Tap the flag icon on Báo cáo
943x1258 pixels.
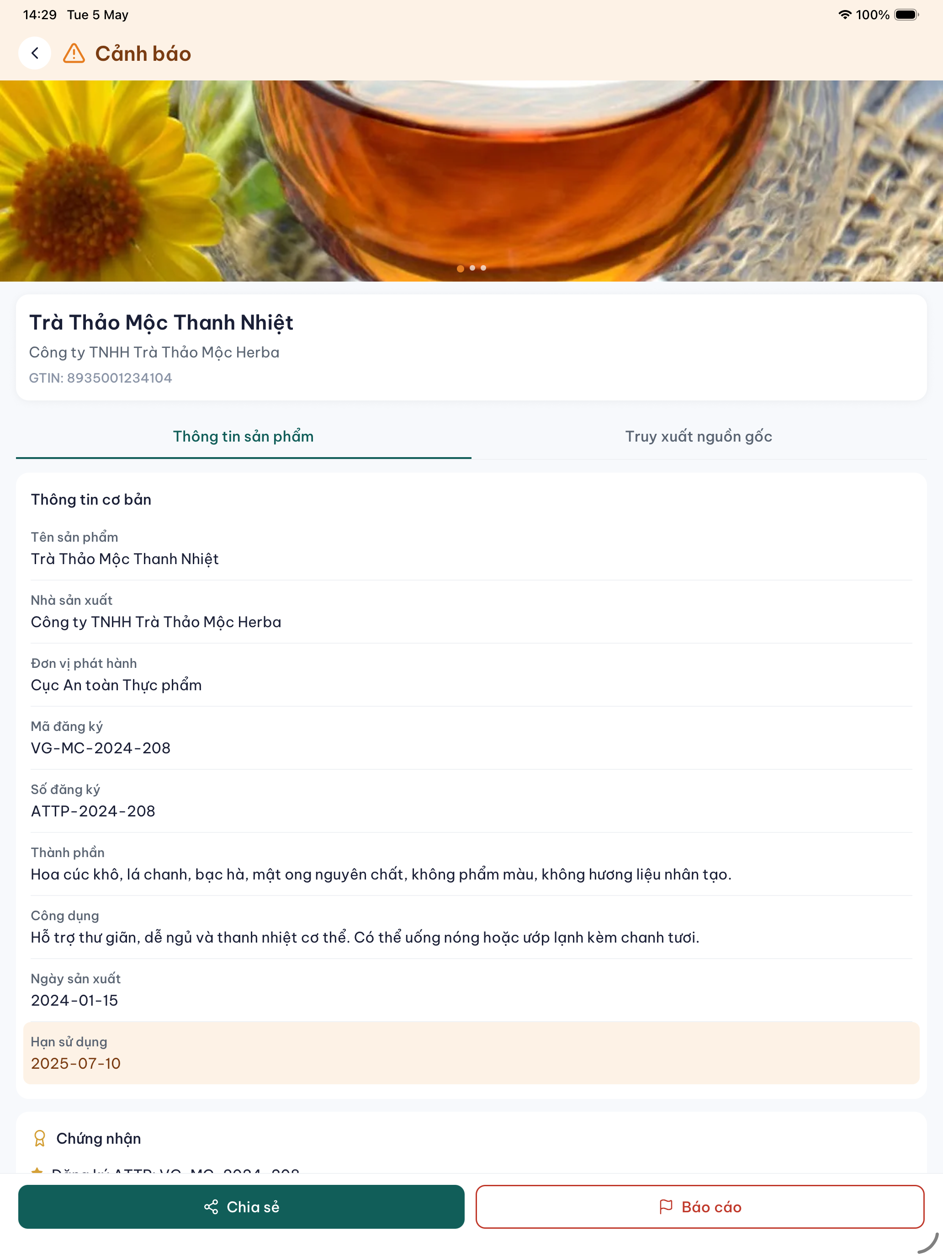[666, 1207]
